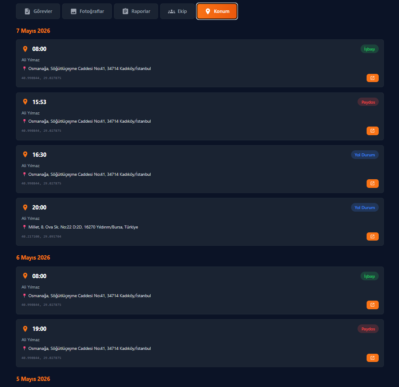Click the location pin icon beside 16:30

tap(25, 155)
